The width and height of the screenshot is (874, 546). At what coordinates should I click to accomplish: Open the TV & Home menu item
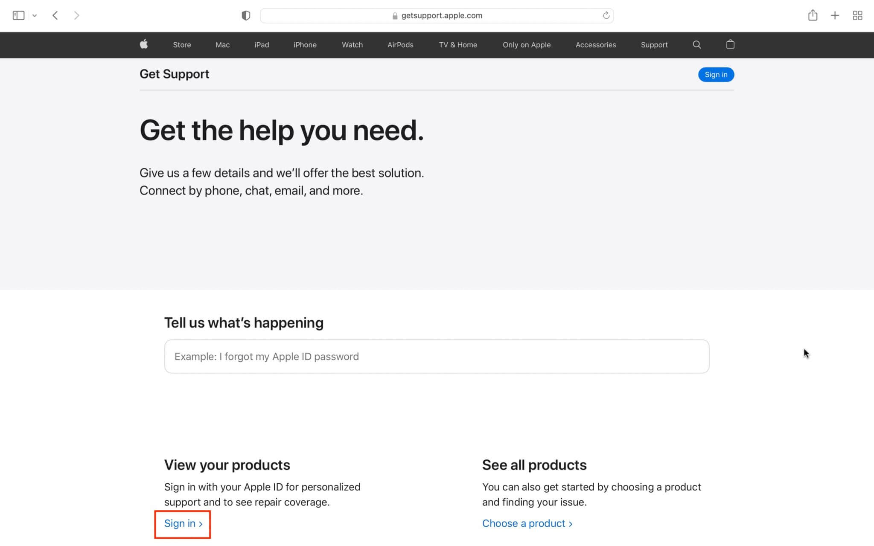click(458, 45)
